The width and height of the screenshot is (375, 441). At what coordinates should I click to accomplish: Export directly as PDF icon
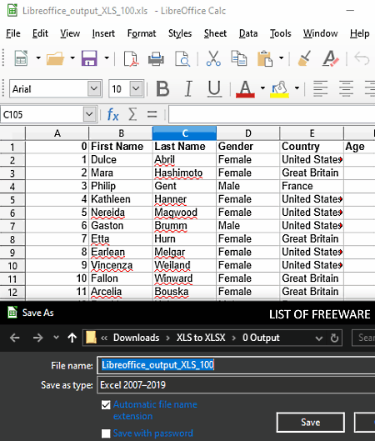coord(132,58)
